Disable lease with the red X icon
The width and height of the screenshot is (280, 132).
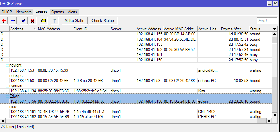pos(32,21)
